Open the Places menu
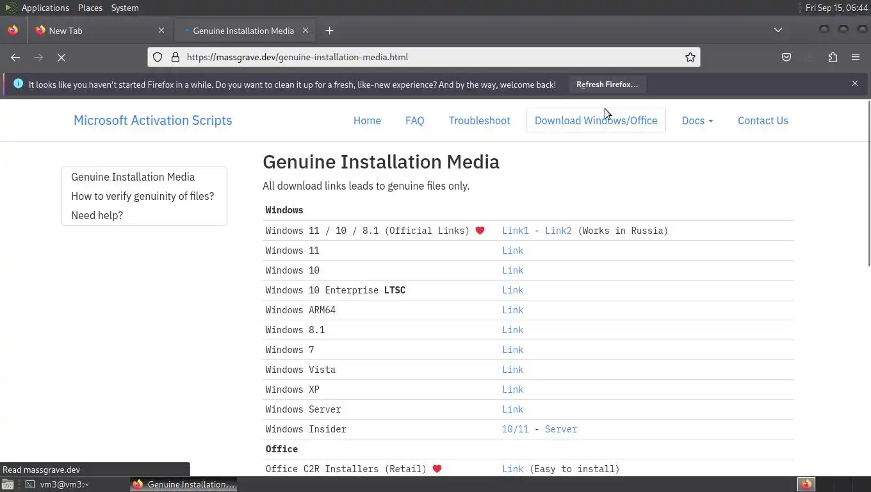Image resolution: width=871 pixels, height=492 pixels. (90, 8)
